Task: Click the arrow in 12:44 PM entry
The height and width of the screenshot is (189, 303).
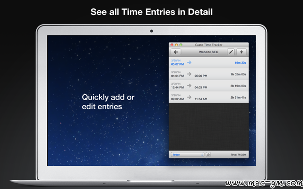Action: 189,86
